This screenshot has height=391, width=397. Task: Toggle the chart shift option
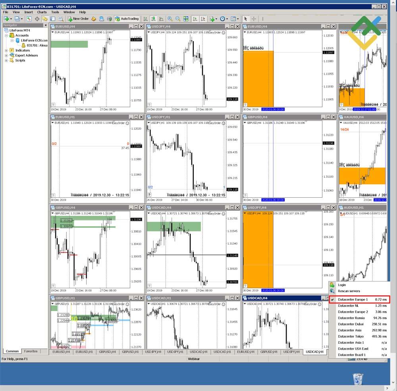[x=202, y=19]
